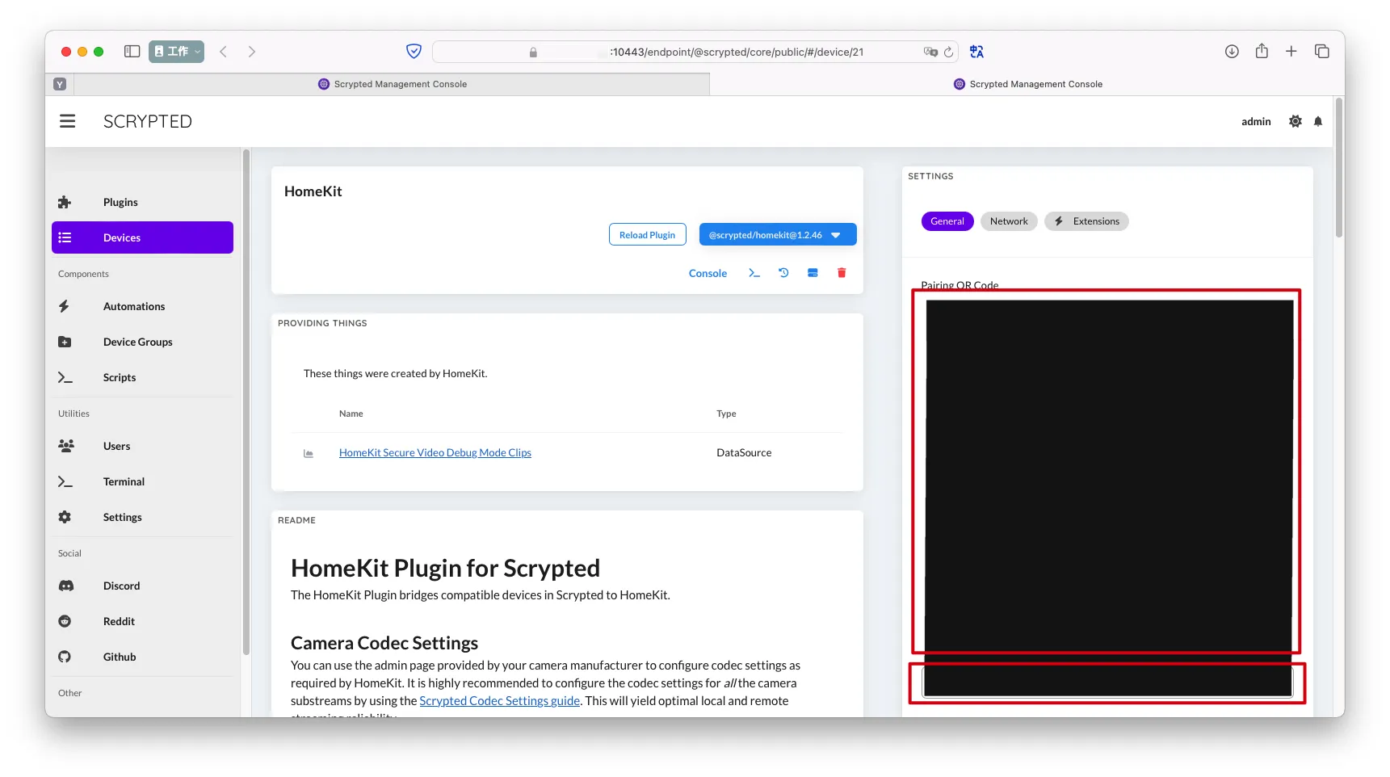Image resolution: width=1390 pixels, height=777 pixels.
Task: Click the translate icon inside address bar
Action: click(x=930, y=52)
